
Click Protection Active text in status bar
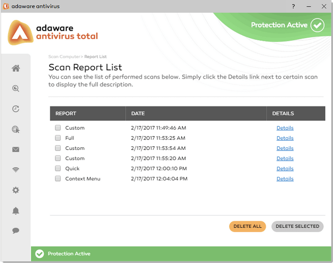click(69, 254)
